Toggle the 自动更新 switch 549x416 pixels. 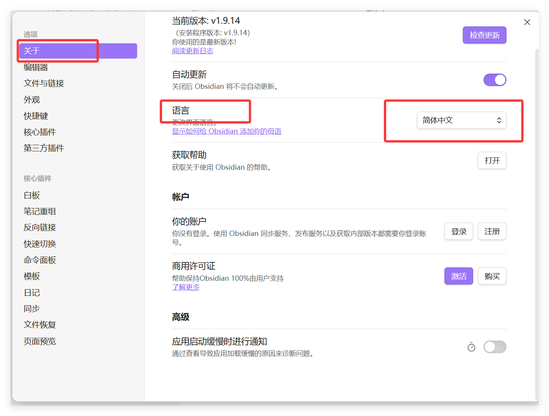coord(495,80)
